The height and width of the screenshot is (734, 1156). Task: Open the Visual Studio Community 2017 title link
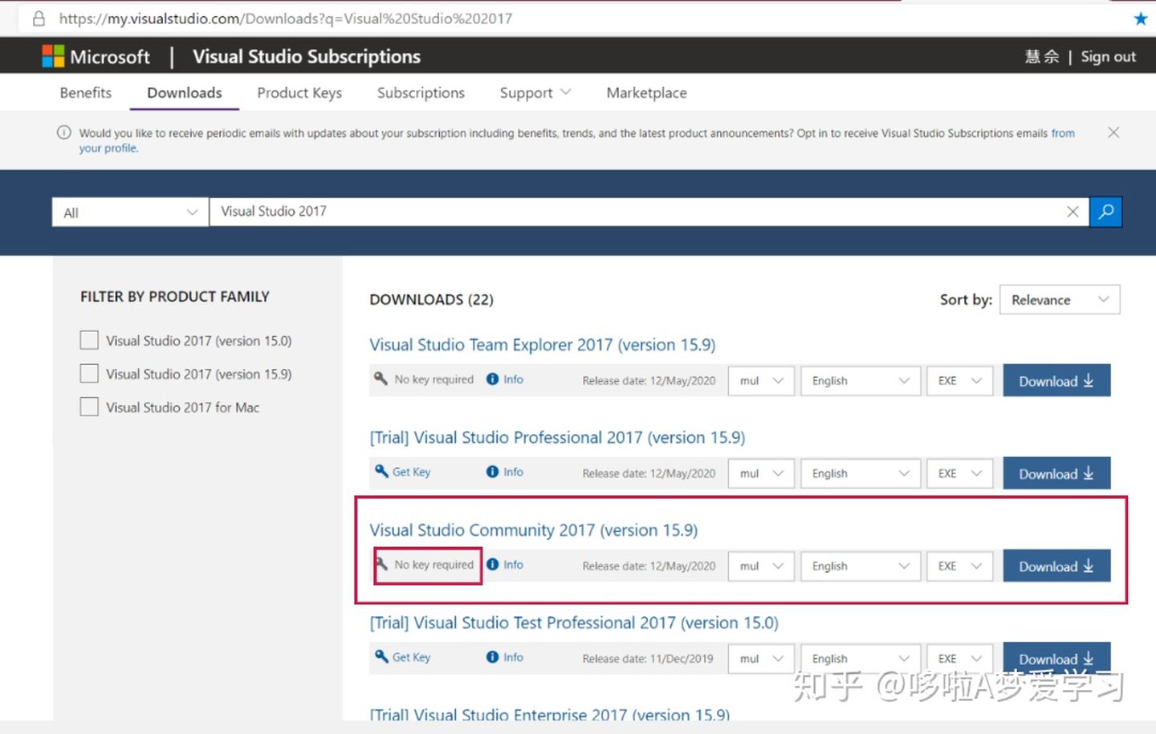click(x=533, y=530)
